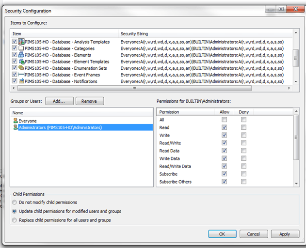306x248 pixels.
Task: Sort by the Item column header
Action: (x=64, y=34)
